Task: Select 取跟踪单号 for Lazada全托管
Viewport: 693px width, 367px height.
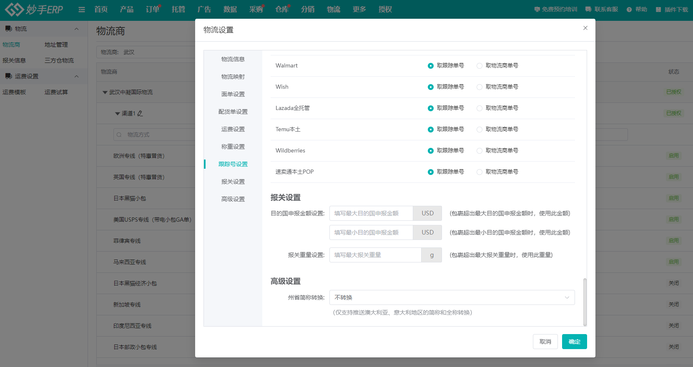Action: tap(446, 108)
